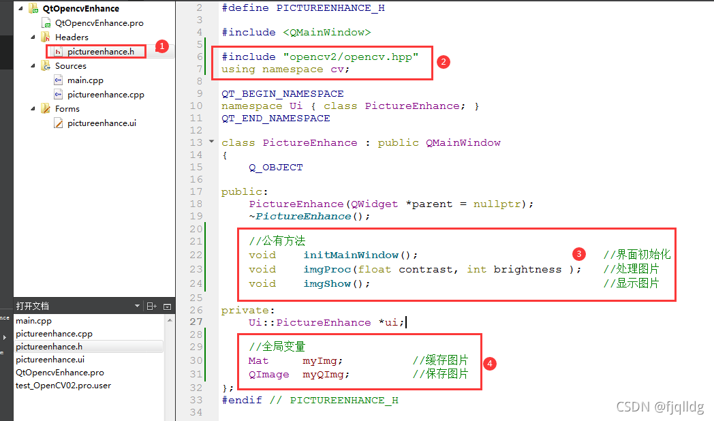Click line number 27 in editor gutter
The width and height of the screenshot is (714, 421).
click(x=196, y=322)
